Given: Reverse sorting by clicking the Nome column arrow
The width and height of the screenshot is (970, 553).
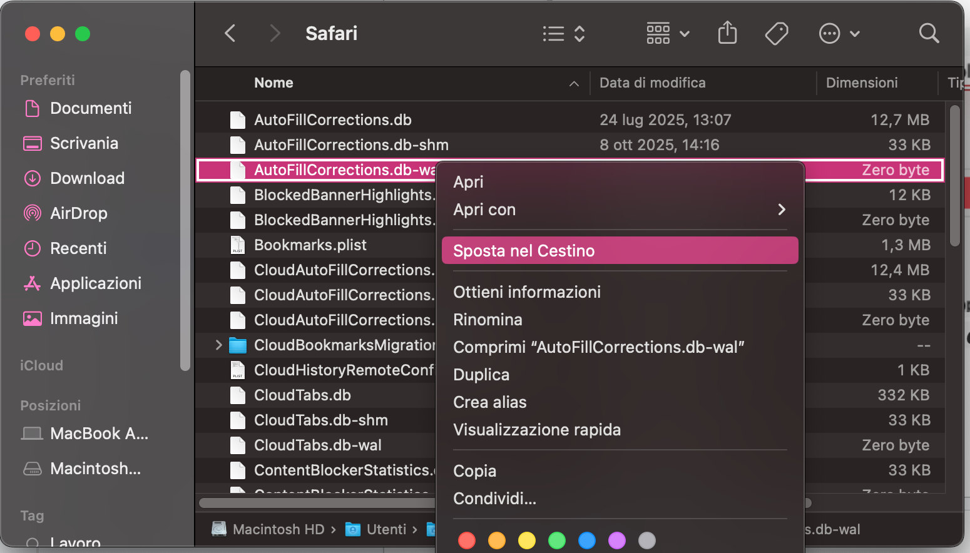Looking at the screenshot, I should (574, 83).
